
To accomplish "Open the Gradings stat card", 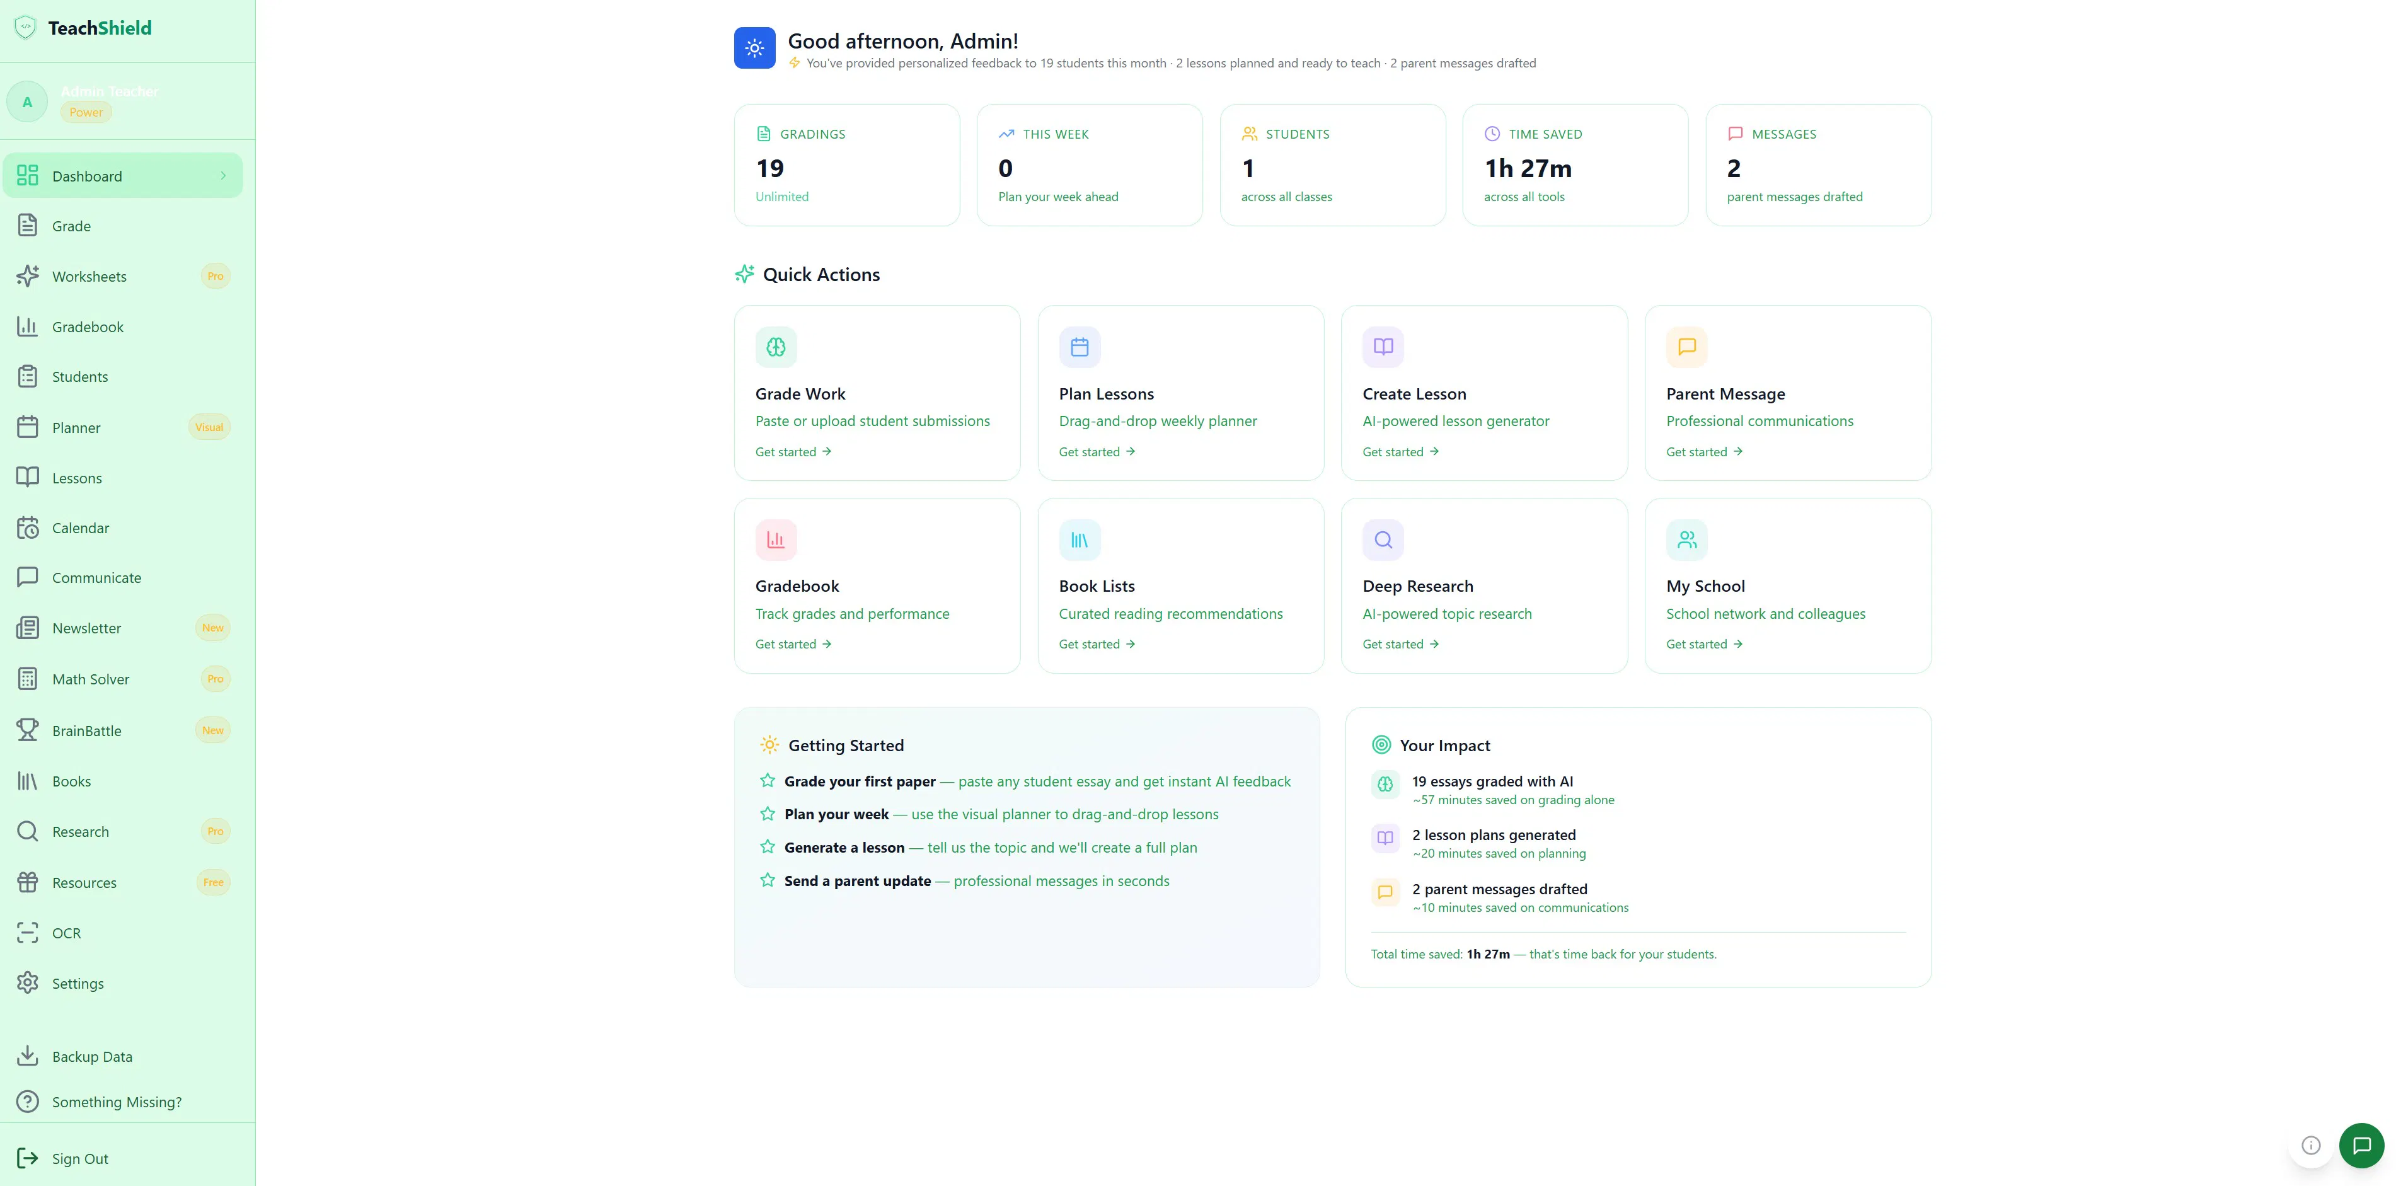I will (846, 164).
